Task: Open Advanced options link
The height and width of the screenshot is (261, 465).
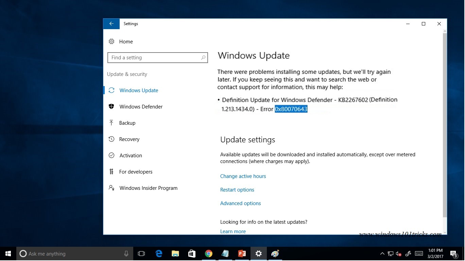Action: [x=240, y=203]
